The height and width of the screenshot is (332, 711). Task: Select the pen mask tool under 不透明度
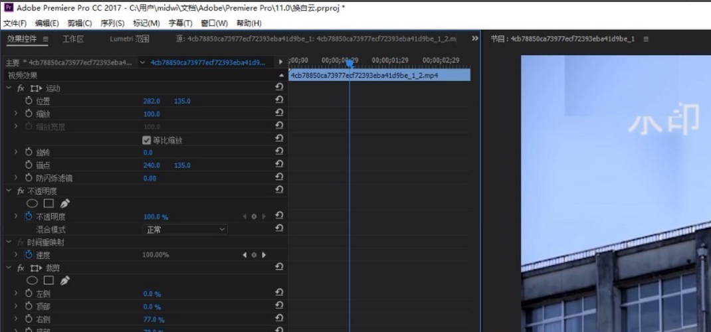[65, 204]
